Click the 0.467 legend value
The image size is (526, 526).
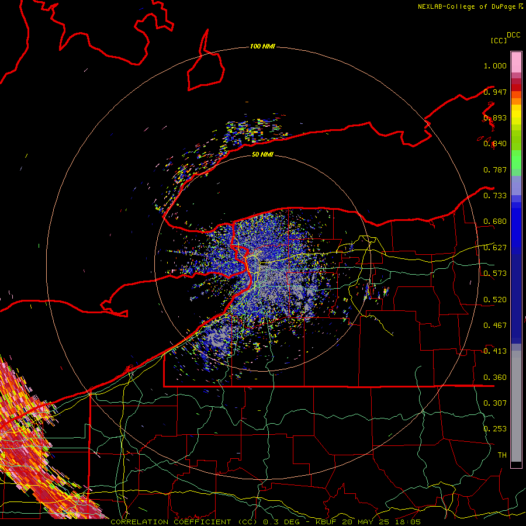[x=495, y=326]
